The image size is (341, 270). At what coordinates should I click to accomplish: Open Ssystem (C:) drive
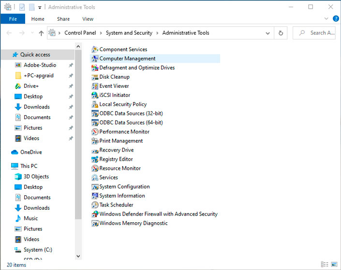click(x=38, y=250)
